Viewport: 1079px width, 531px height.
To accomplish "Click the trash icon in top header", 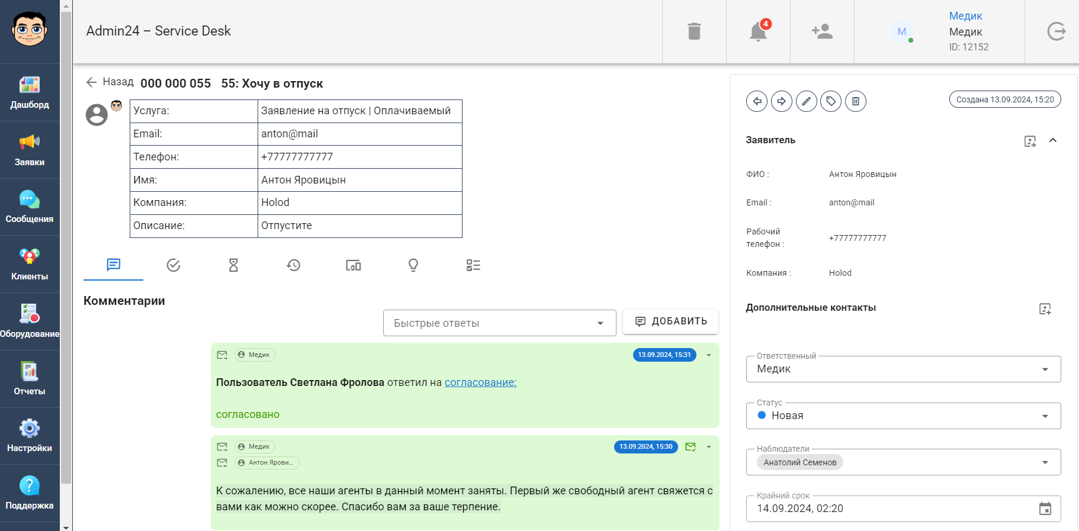I will 694,31.
